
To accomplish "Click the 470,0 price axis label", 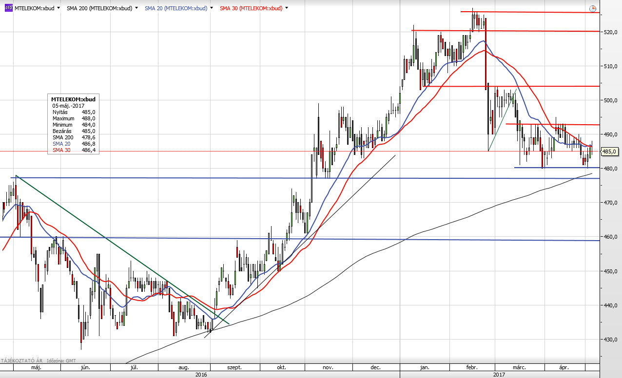I will [x=610, y=203].
